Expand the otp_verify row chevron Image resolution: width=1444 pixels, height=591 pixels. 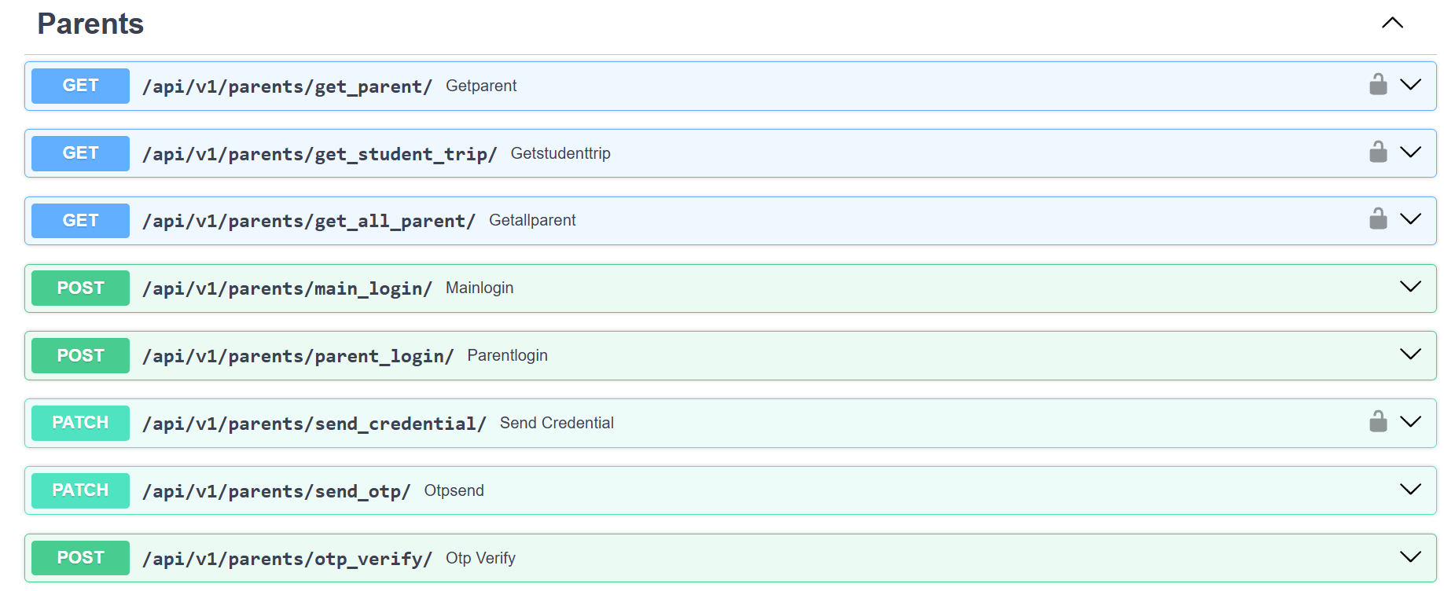pos(1410,557)
